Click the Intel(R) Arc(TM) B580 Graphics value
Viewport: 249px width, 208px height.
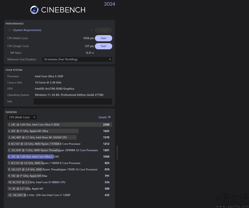(x=54, y=89)
